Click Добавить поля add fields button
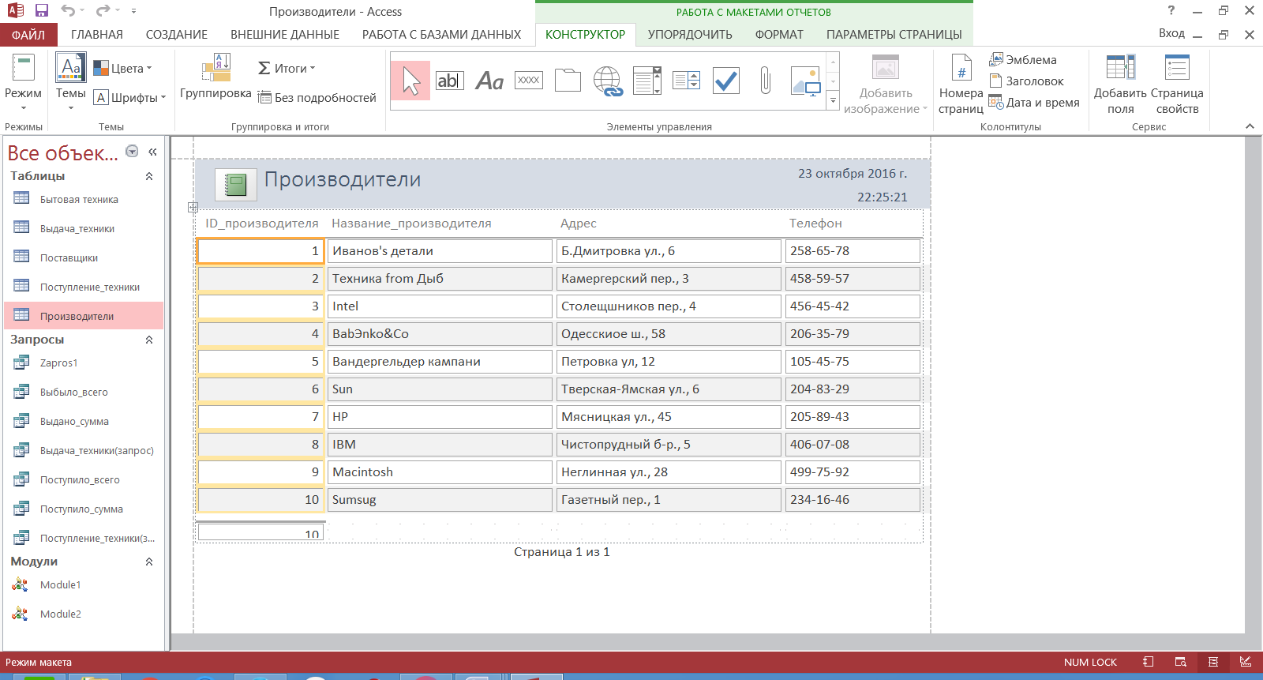Image resolution: width=1263 pixels, height=680 pixels. click(1120, 84)
